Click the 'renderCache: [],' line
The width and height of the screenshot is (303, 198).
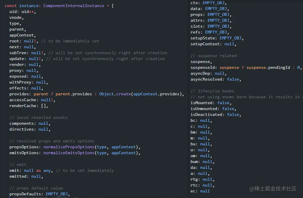[x=29, y=106]
